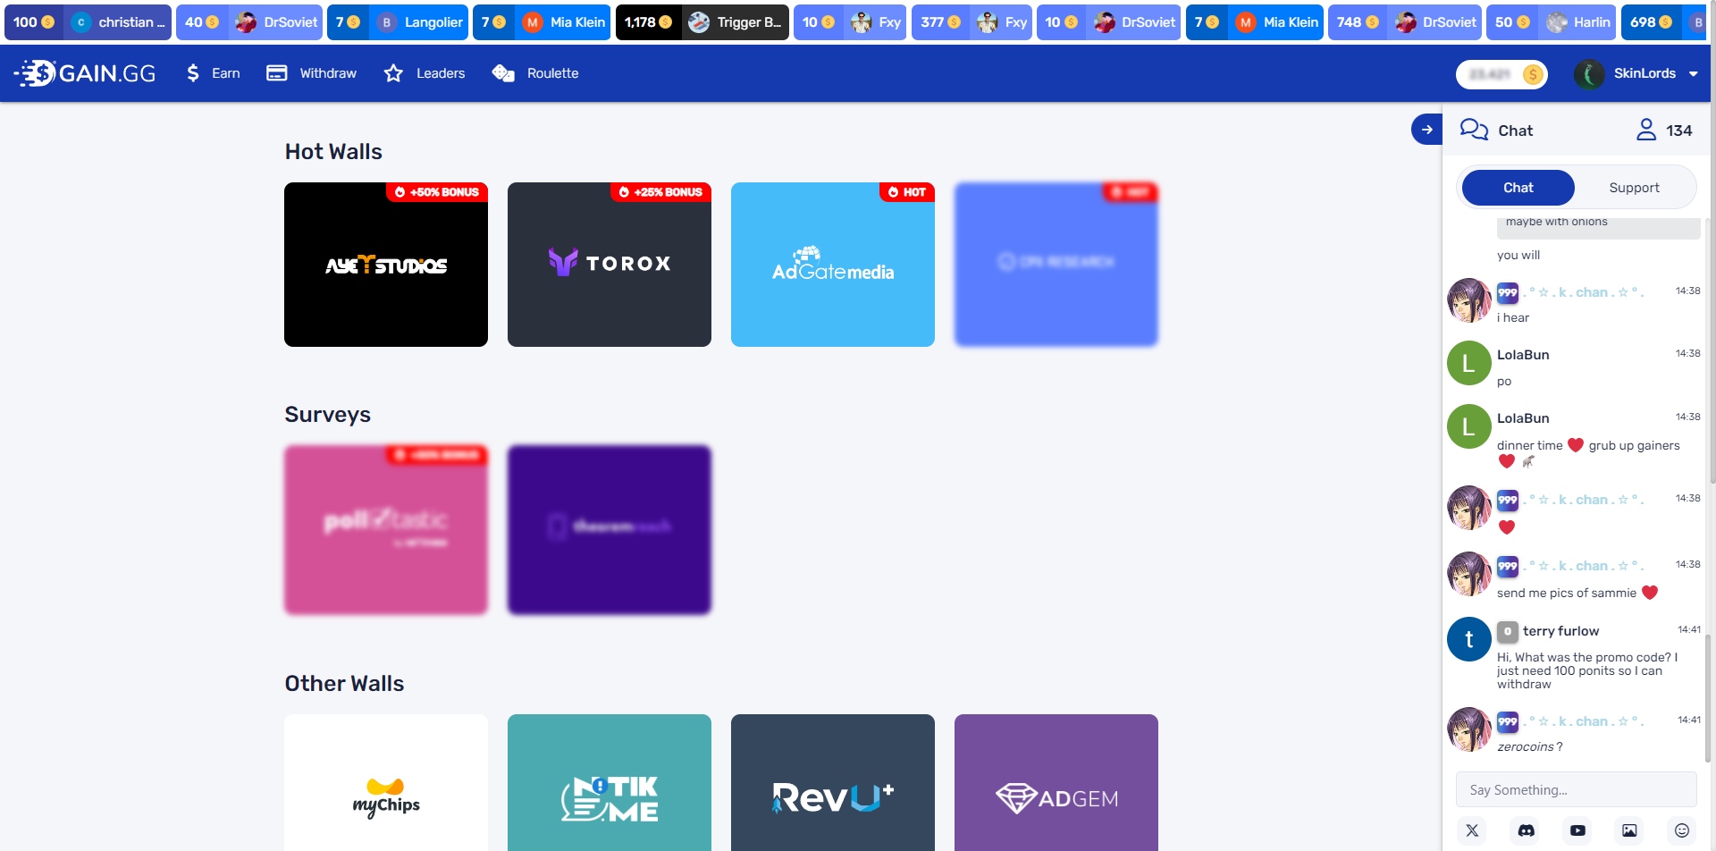Click the Harlin 50 coin ticker entry

(x=1552, y=22)
